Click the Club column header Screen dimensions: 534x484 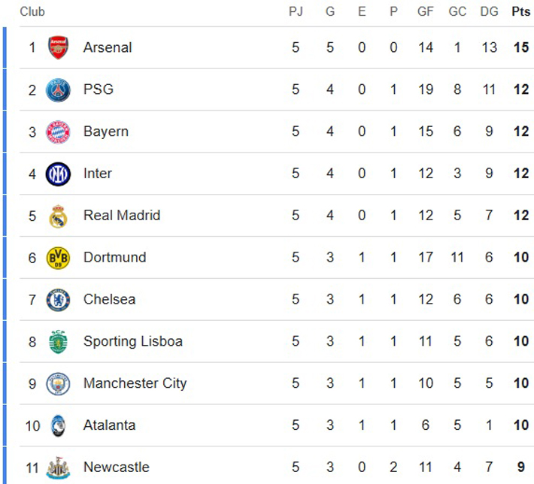pyautogui.click(x=32, y=12)
